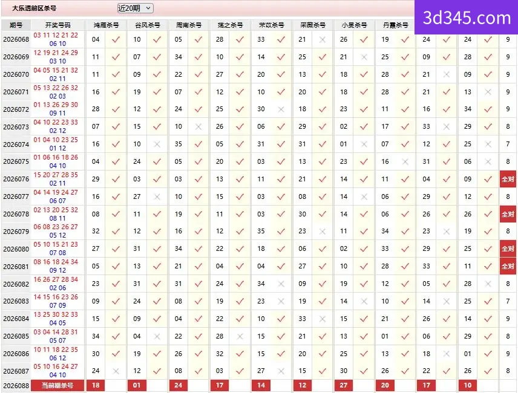The image size is (518, 393).
Task: Click the gray X for 谷风杀号 in row 2026074
Action: [157, 144]
